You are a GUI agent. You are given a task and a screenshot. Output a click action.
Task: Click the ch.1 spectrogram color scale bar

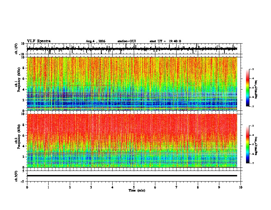tap(247, 88)
